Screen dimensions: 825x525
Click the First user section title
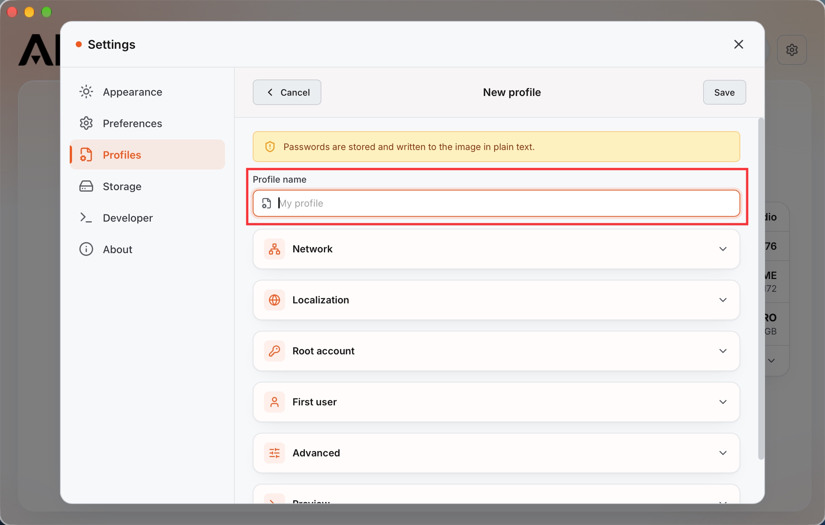pos(314,402)
